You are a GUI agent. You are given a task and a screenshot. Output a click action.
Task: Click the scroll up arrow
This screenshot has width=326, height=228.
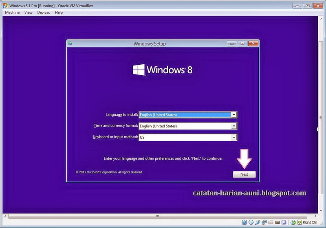(321, 19)
